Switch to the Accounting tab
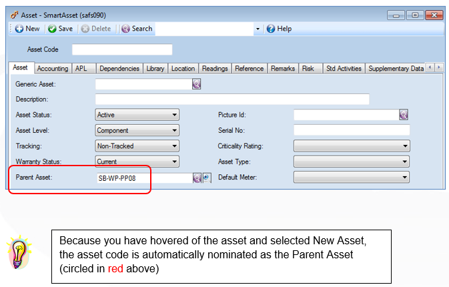This screenshot has width=449, height=287. pyautogui.click(x=53, y=69)
